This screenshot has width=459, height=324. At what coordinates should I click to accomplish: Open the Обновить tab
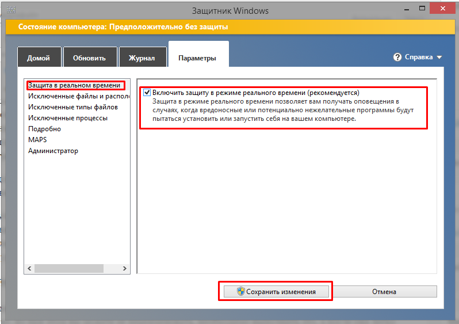coord(89,58)
